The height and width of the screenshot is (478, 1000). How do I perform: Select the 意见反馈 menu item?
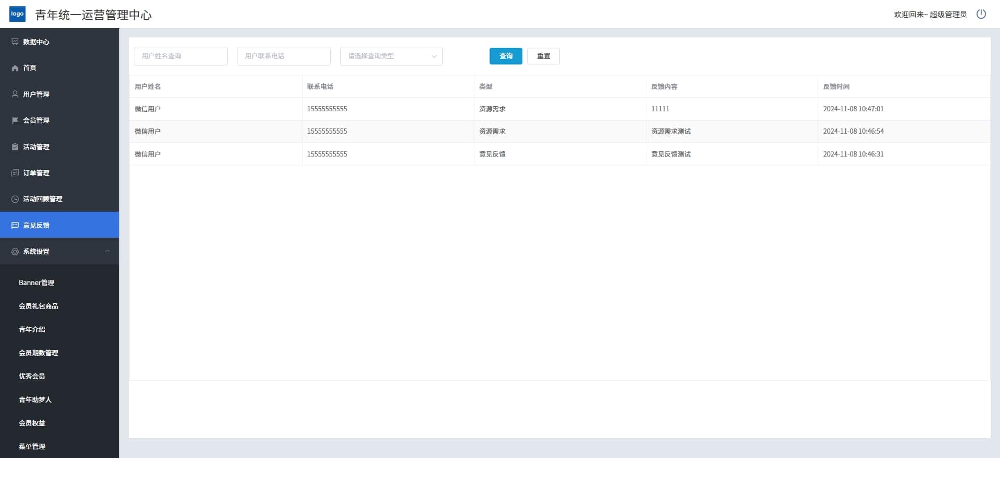(59, 225)
